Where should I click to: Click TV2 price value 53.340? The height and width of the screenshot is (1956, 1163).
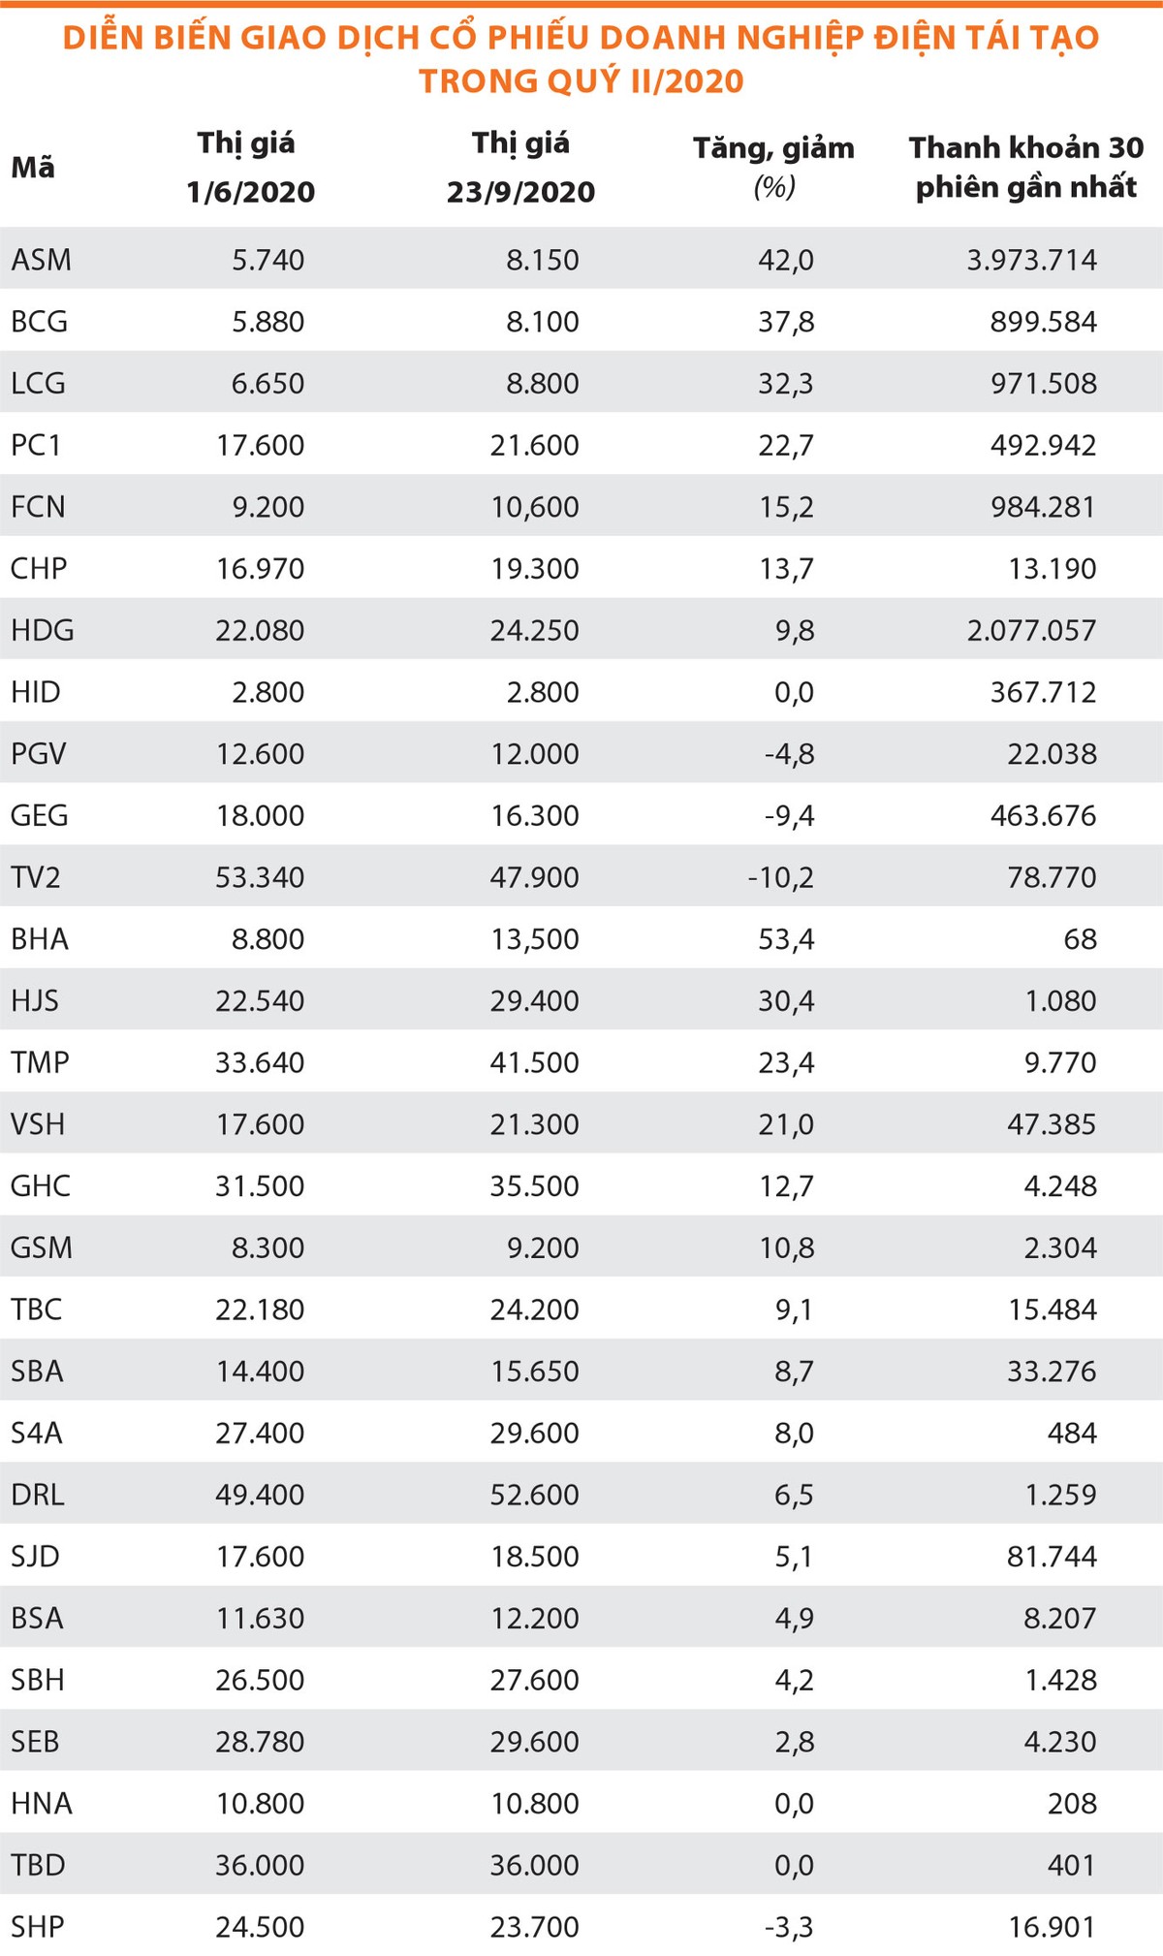pyautogui.click(x=260, y=877)
